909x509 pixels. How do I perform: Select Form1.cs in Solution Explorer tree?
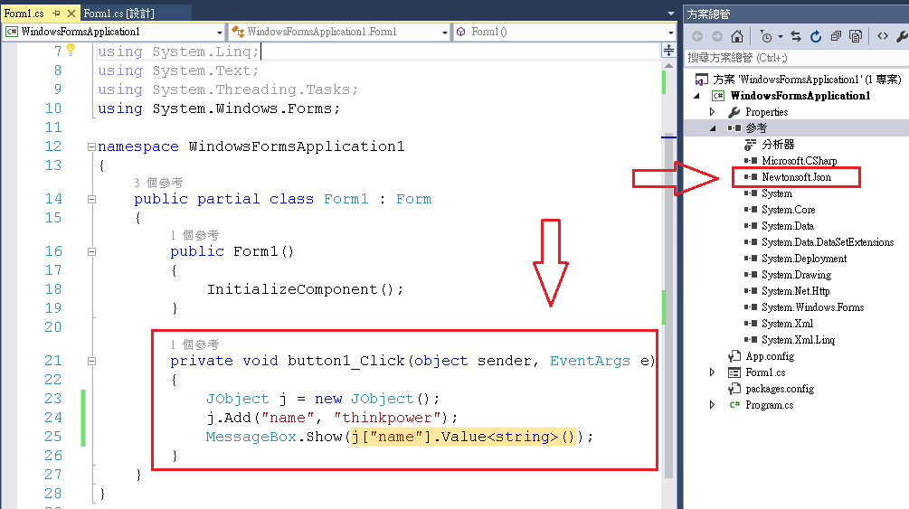tap(765, 372)
